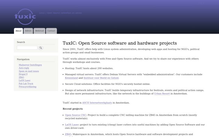Open the About tab
Image resolution: width=219 pixels, height=137 pixels.
pos(19,31)
